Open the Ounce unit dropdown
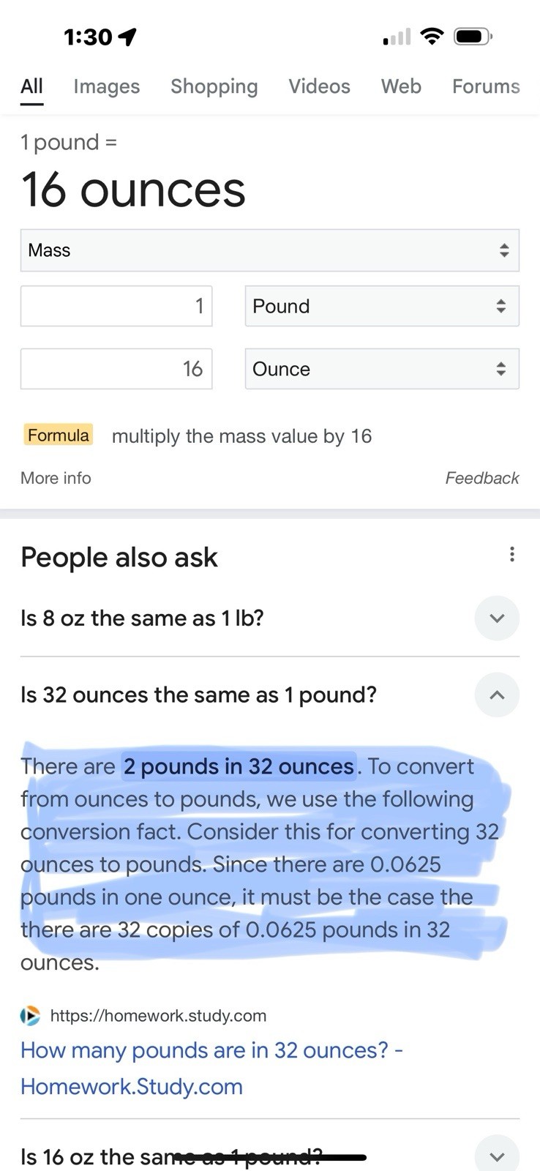 pos(382,369)
